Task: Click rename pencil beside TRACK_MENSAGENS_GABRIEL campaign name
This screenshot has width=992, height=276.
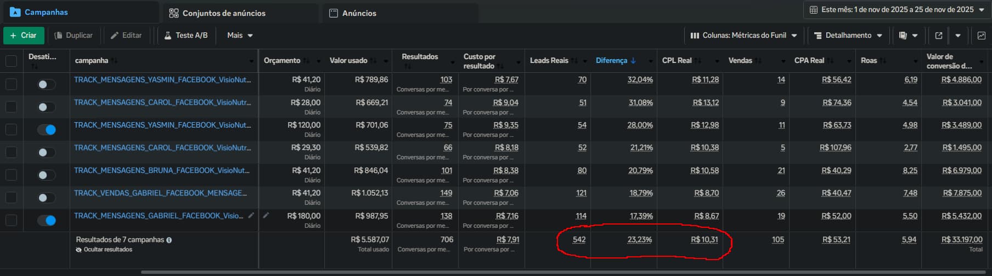Action: (251, 216)
